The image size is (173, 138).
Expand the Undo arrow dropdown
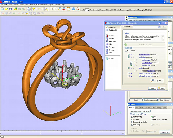tap(37, 9)
